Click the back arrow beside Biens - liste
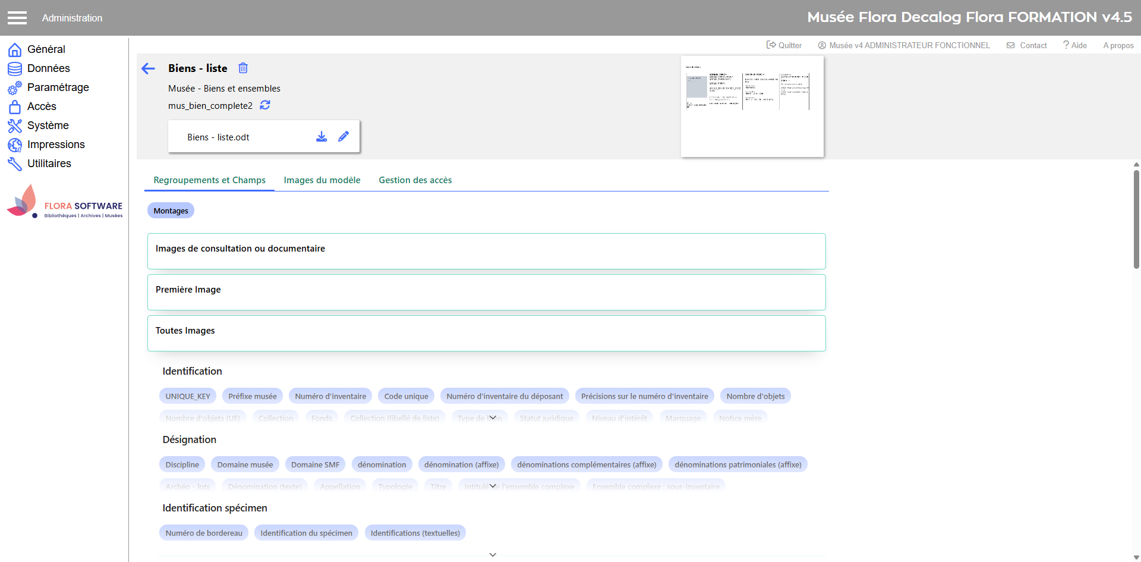Image resolution: width=1141 pixels, height=562 pixels. pyautogui.click(x=149, y=69)
